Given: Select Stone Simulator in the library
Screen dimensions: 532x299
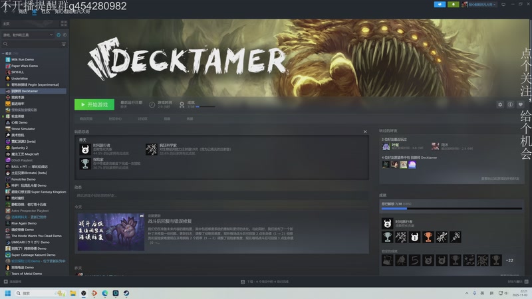Looking at the screenshot, I should click(23, 129).
